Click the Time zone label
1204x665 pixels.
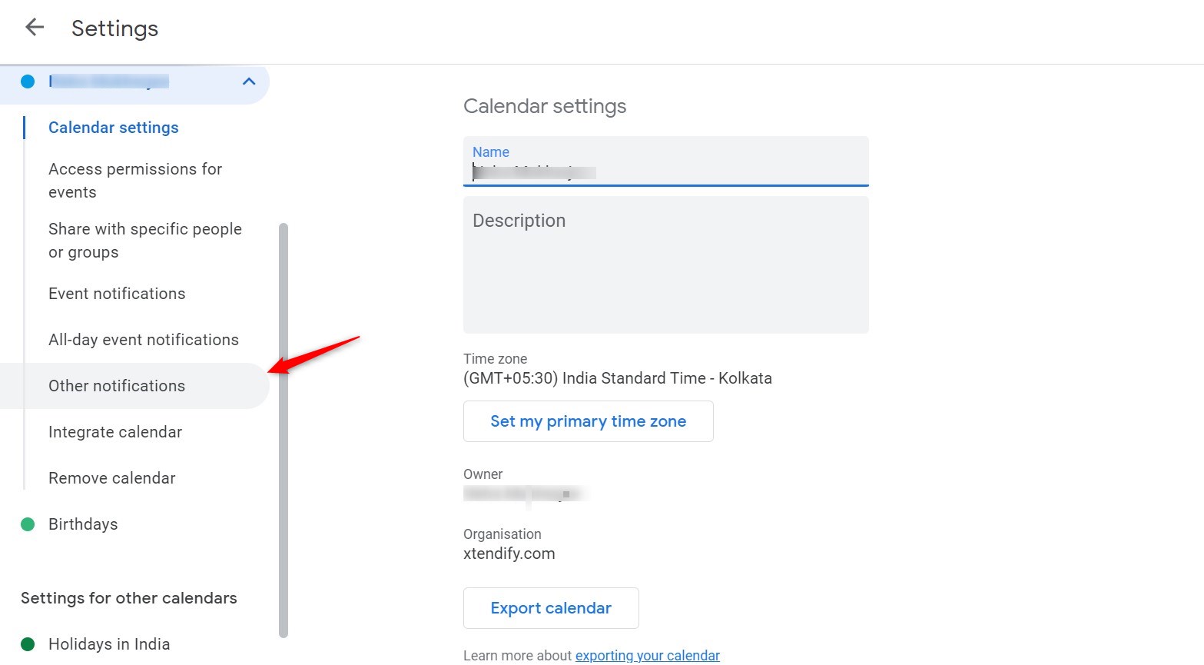[496, 359]
